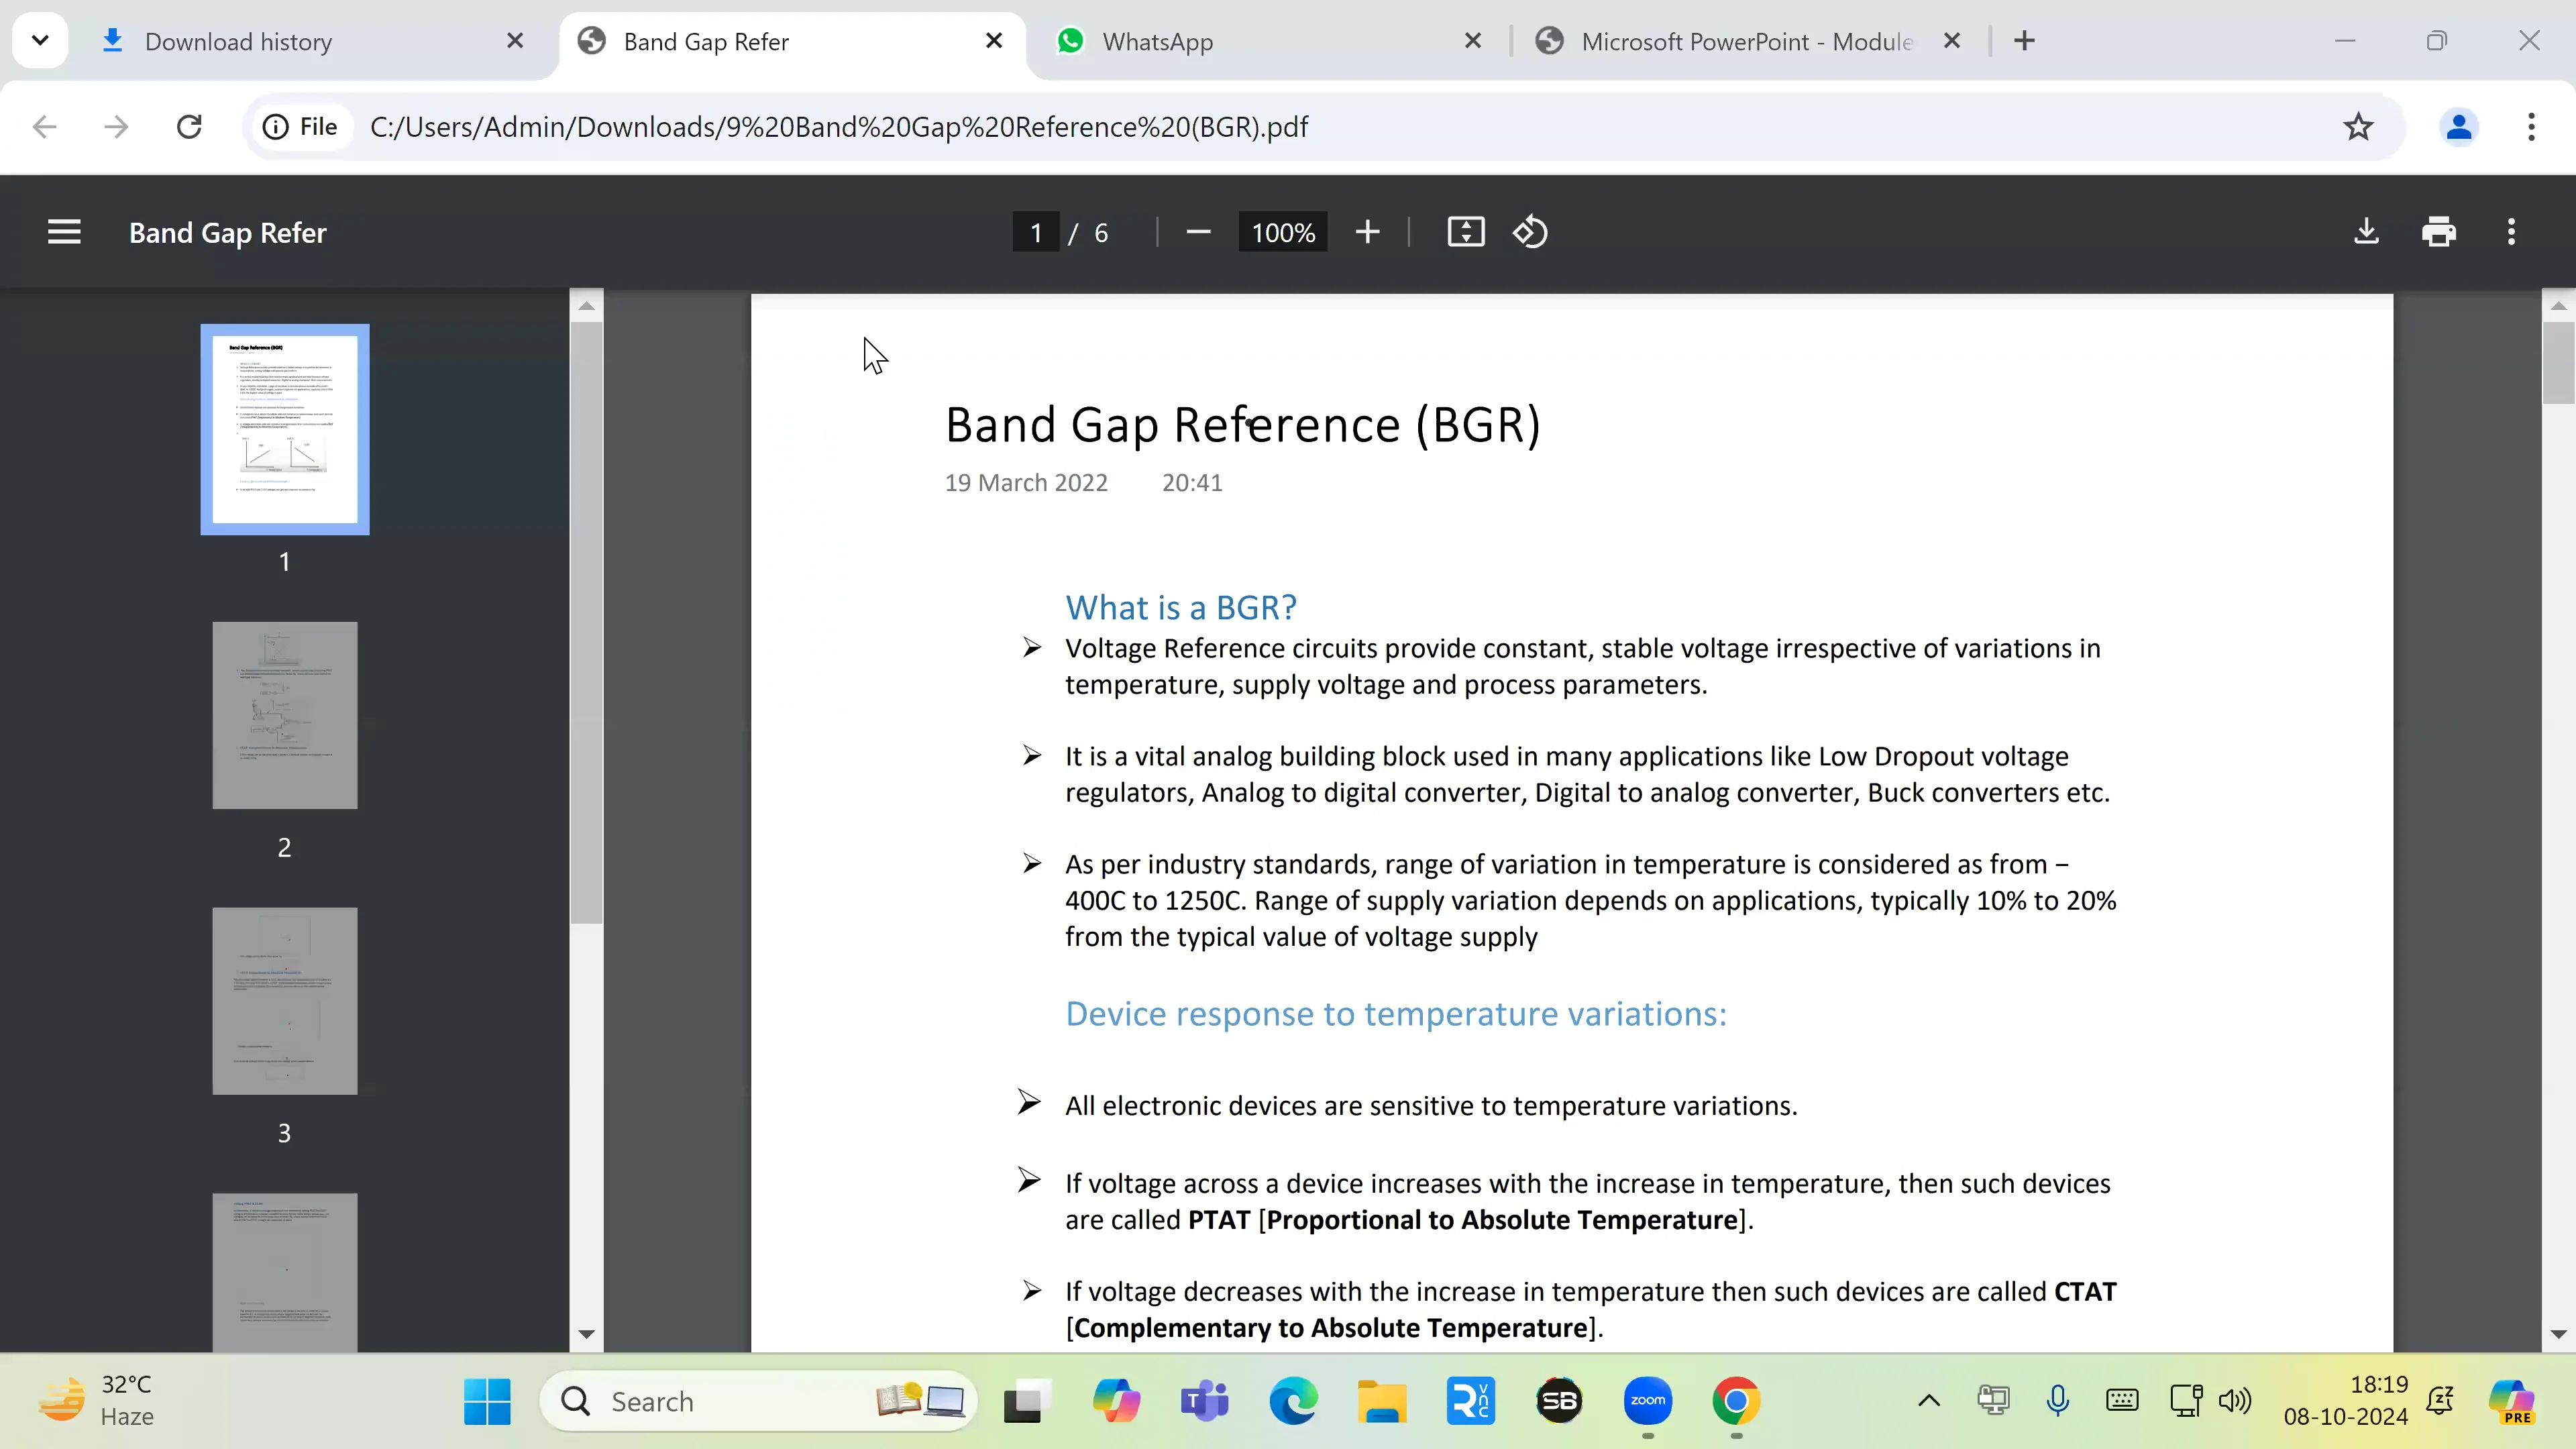2576x1449 pixels.
Task: Open a new browser tab
Action: click(2024, 41)
